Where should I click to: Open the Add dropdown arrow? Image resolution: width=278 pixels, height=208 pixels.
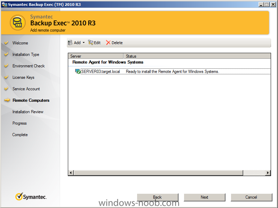pyautogui.click(x=84, y=43)
